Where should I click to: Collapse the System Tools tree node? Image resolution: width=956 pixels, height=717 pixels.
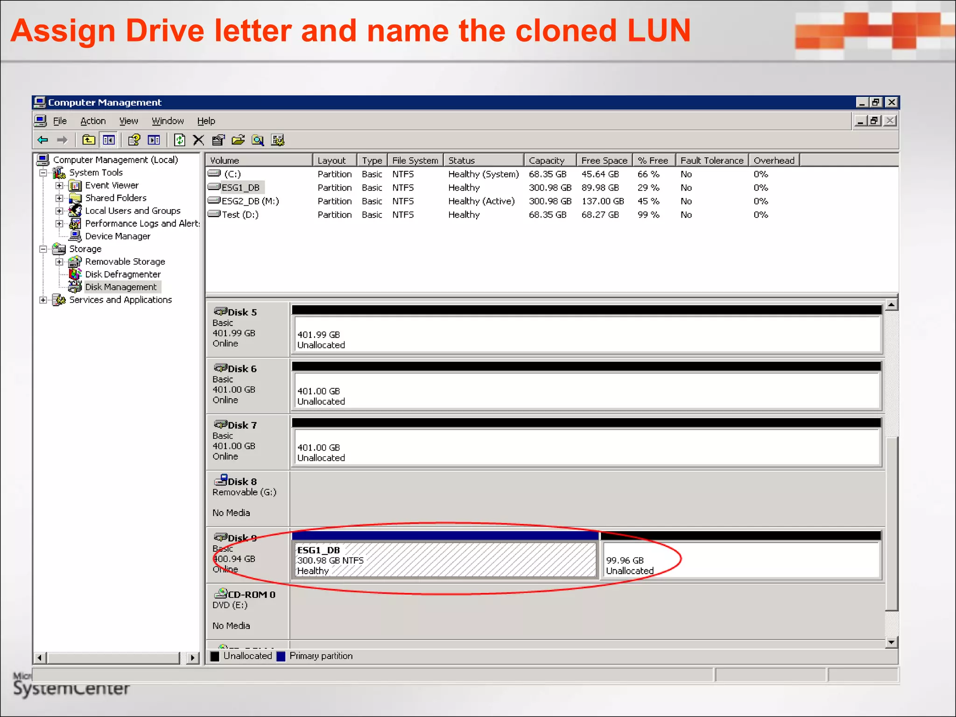(x=43, y=173)
